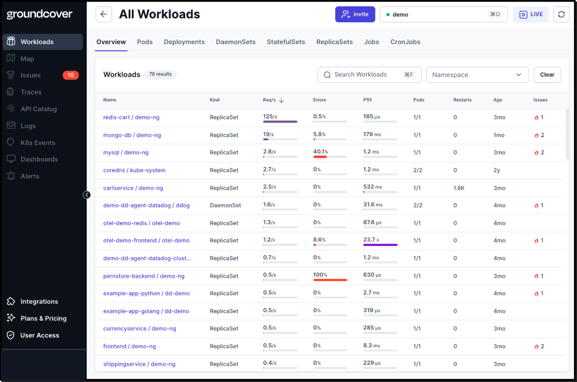Switch to the CronJobs tab

(x=405, y=42)
